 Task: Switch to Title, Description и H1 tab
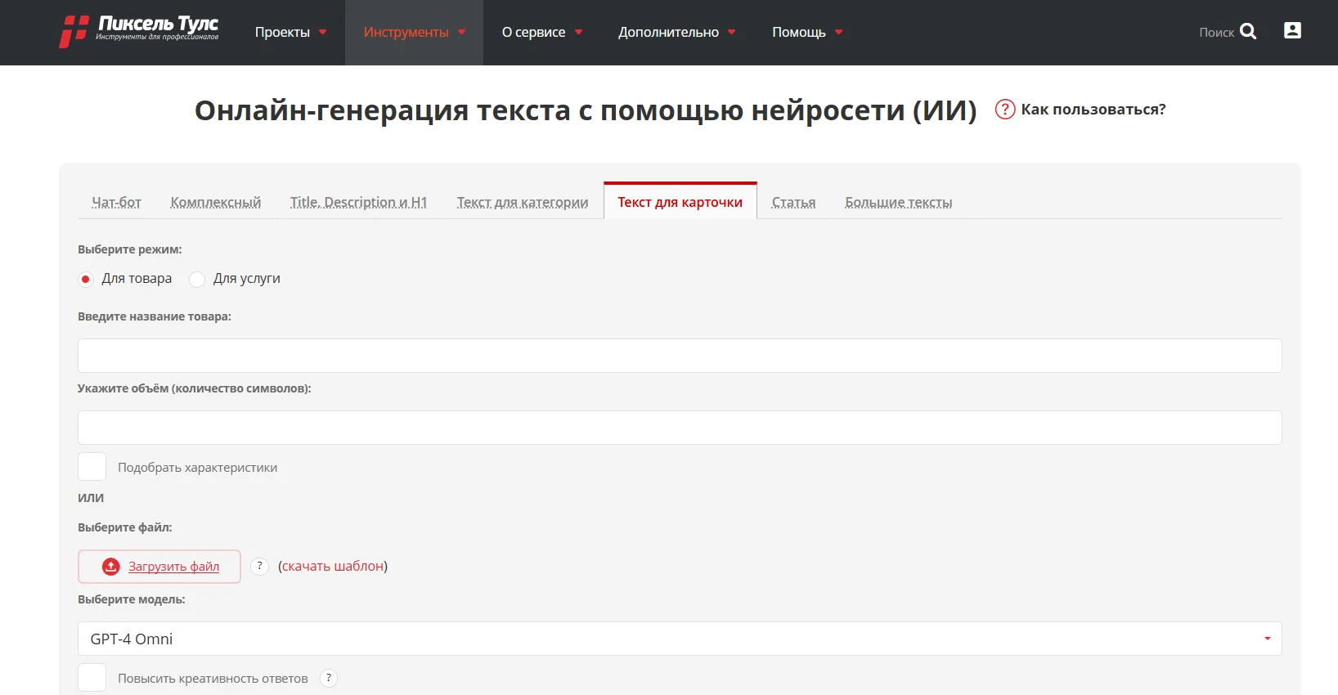358,202
